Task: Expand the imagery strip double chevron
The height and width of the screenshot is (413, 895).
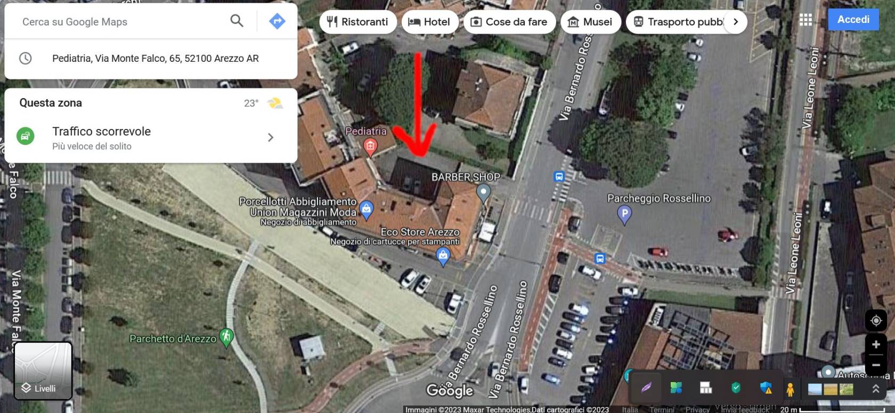Action: click(876, 389)
